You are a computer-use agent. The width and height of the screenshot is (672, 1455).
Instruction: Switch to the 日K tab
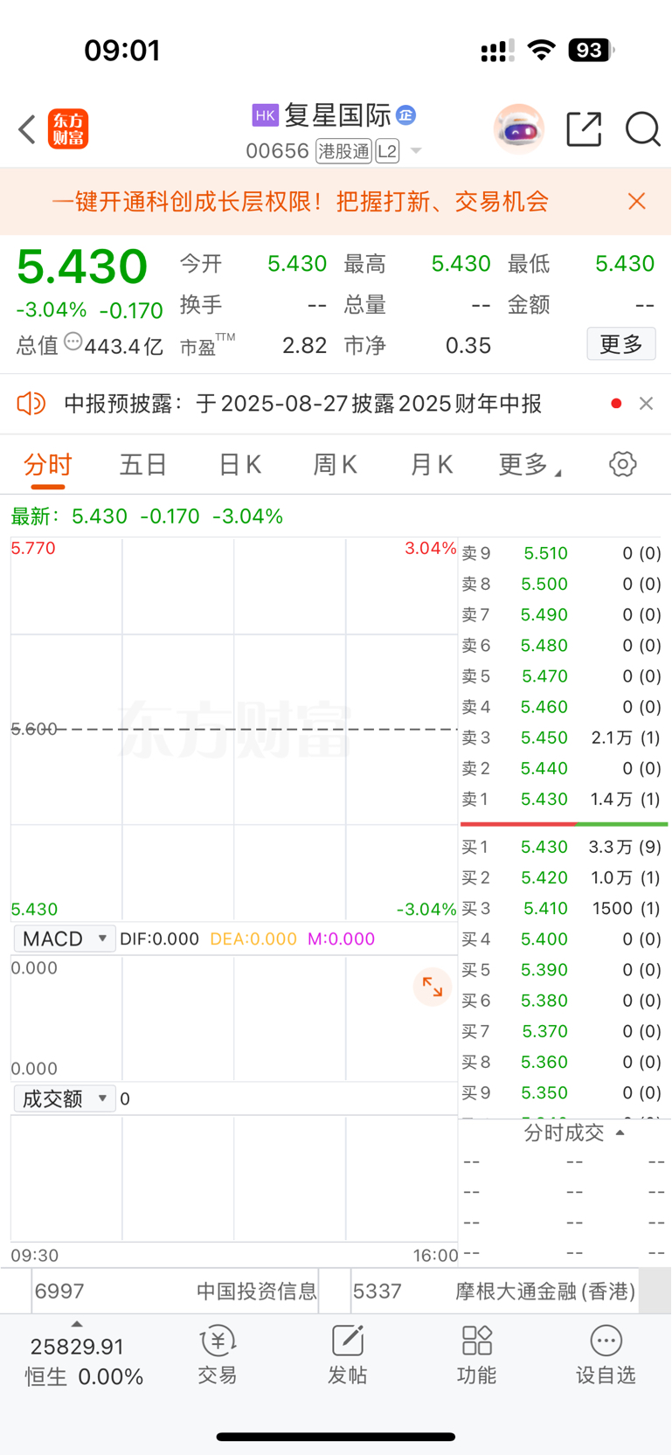tap(239, 464)
